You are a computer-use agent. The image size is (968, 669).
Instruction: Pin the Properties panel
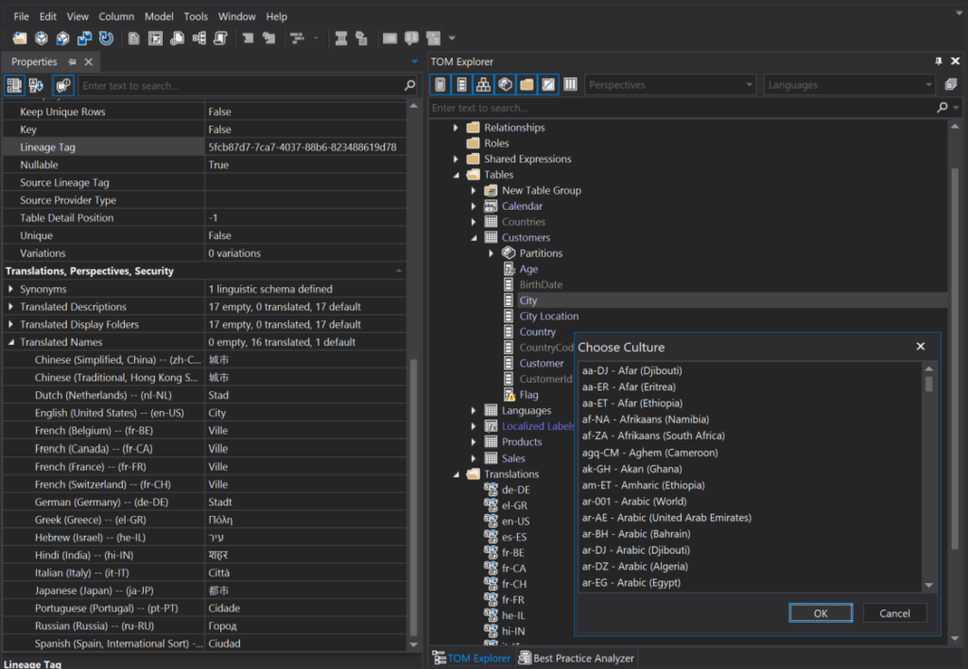click(72, 61)
